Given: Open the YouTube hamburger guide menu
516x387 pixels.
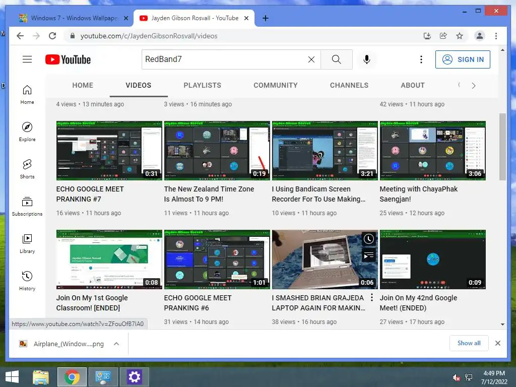Looking at the screenshot, I should (27, 59).
